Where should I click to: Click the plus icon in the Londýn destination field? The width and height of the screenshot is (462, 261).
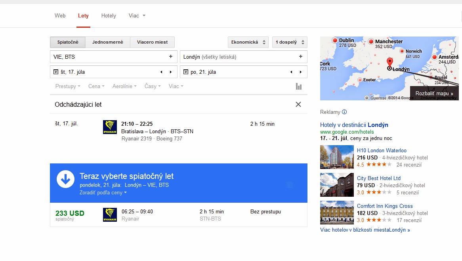pyautogui.click(x=301, y=57)
